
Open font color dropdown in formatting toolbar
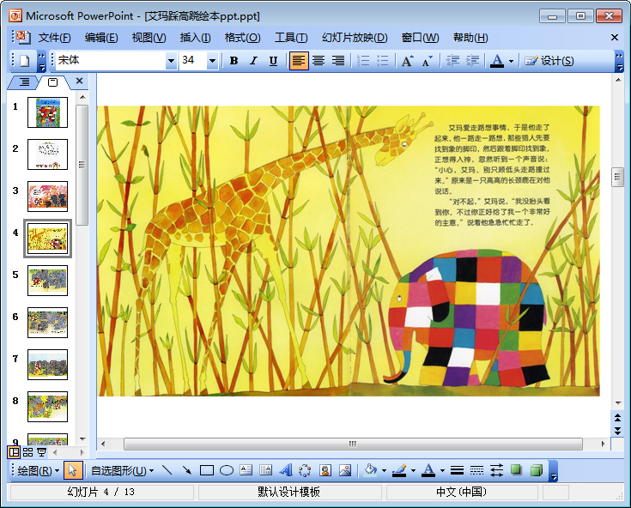[x=511, y=61]
